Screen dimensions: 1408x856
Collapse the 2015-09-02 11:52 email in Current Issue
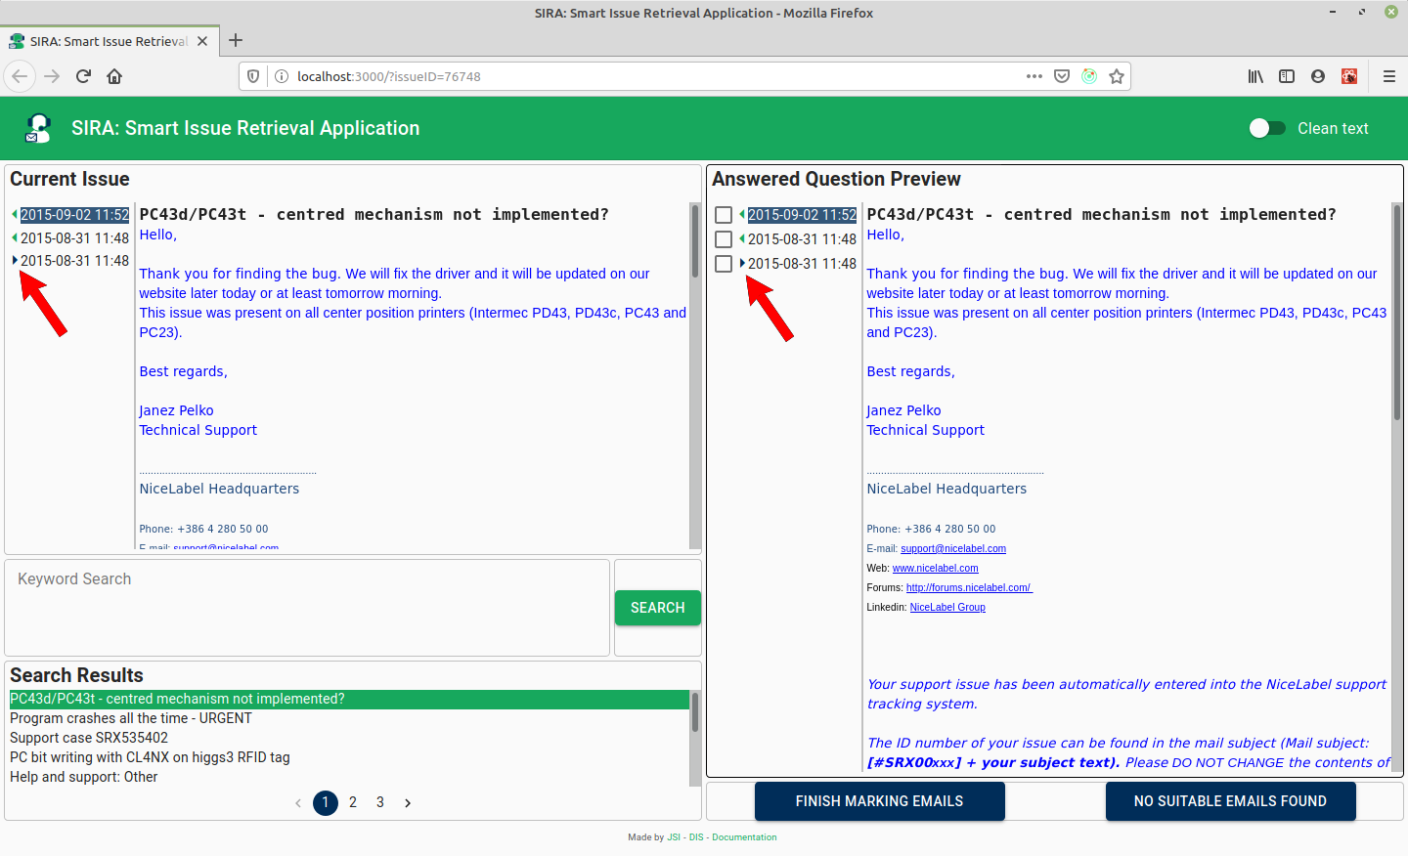pyautogui.click(x=15, y=215)
